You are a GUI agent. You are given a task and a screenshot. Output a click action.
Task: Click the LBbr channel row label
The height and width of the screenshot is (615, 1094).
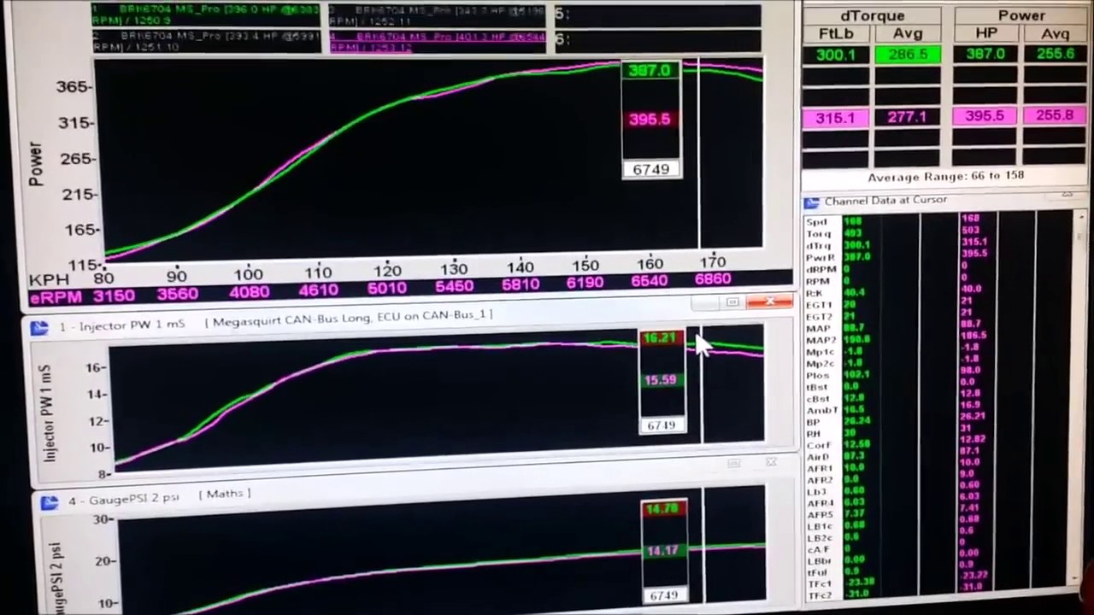819,561
